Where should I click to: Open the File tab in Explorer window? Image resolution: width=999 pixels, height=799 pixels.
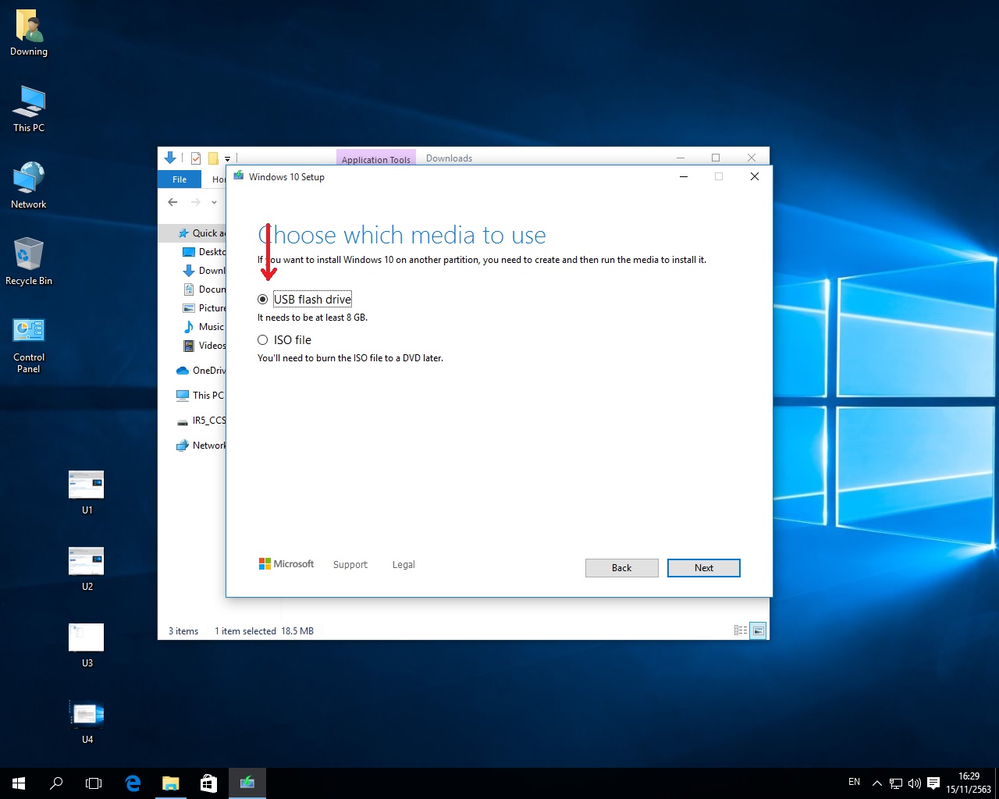tap(180, 179)
